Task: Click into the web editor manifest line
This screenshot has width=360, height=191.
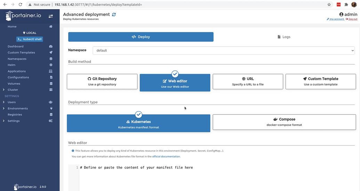Action: coord(136,168)
